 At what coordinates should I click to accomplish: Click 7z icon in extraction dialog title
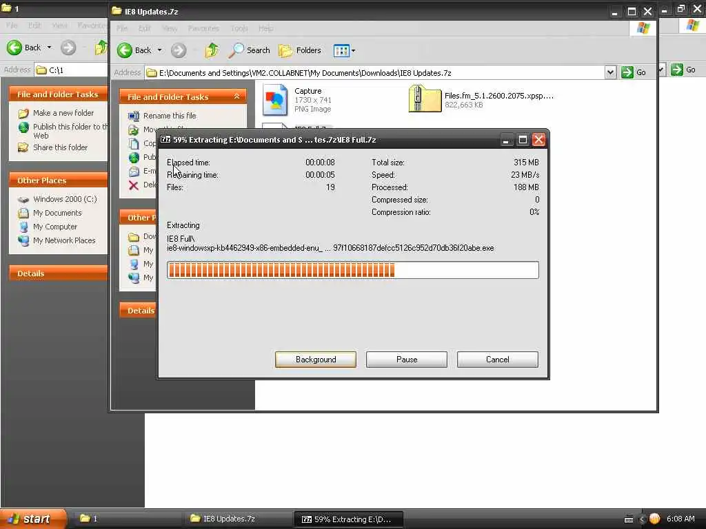165,139
